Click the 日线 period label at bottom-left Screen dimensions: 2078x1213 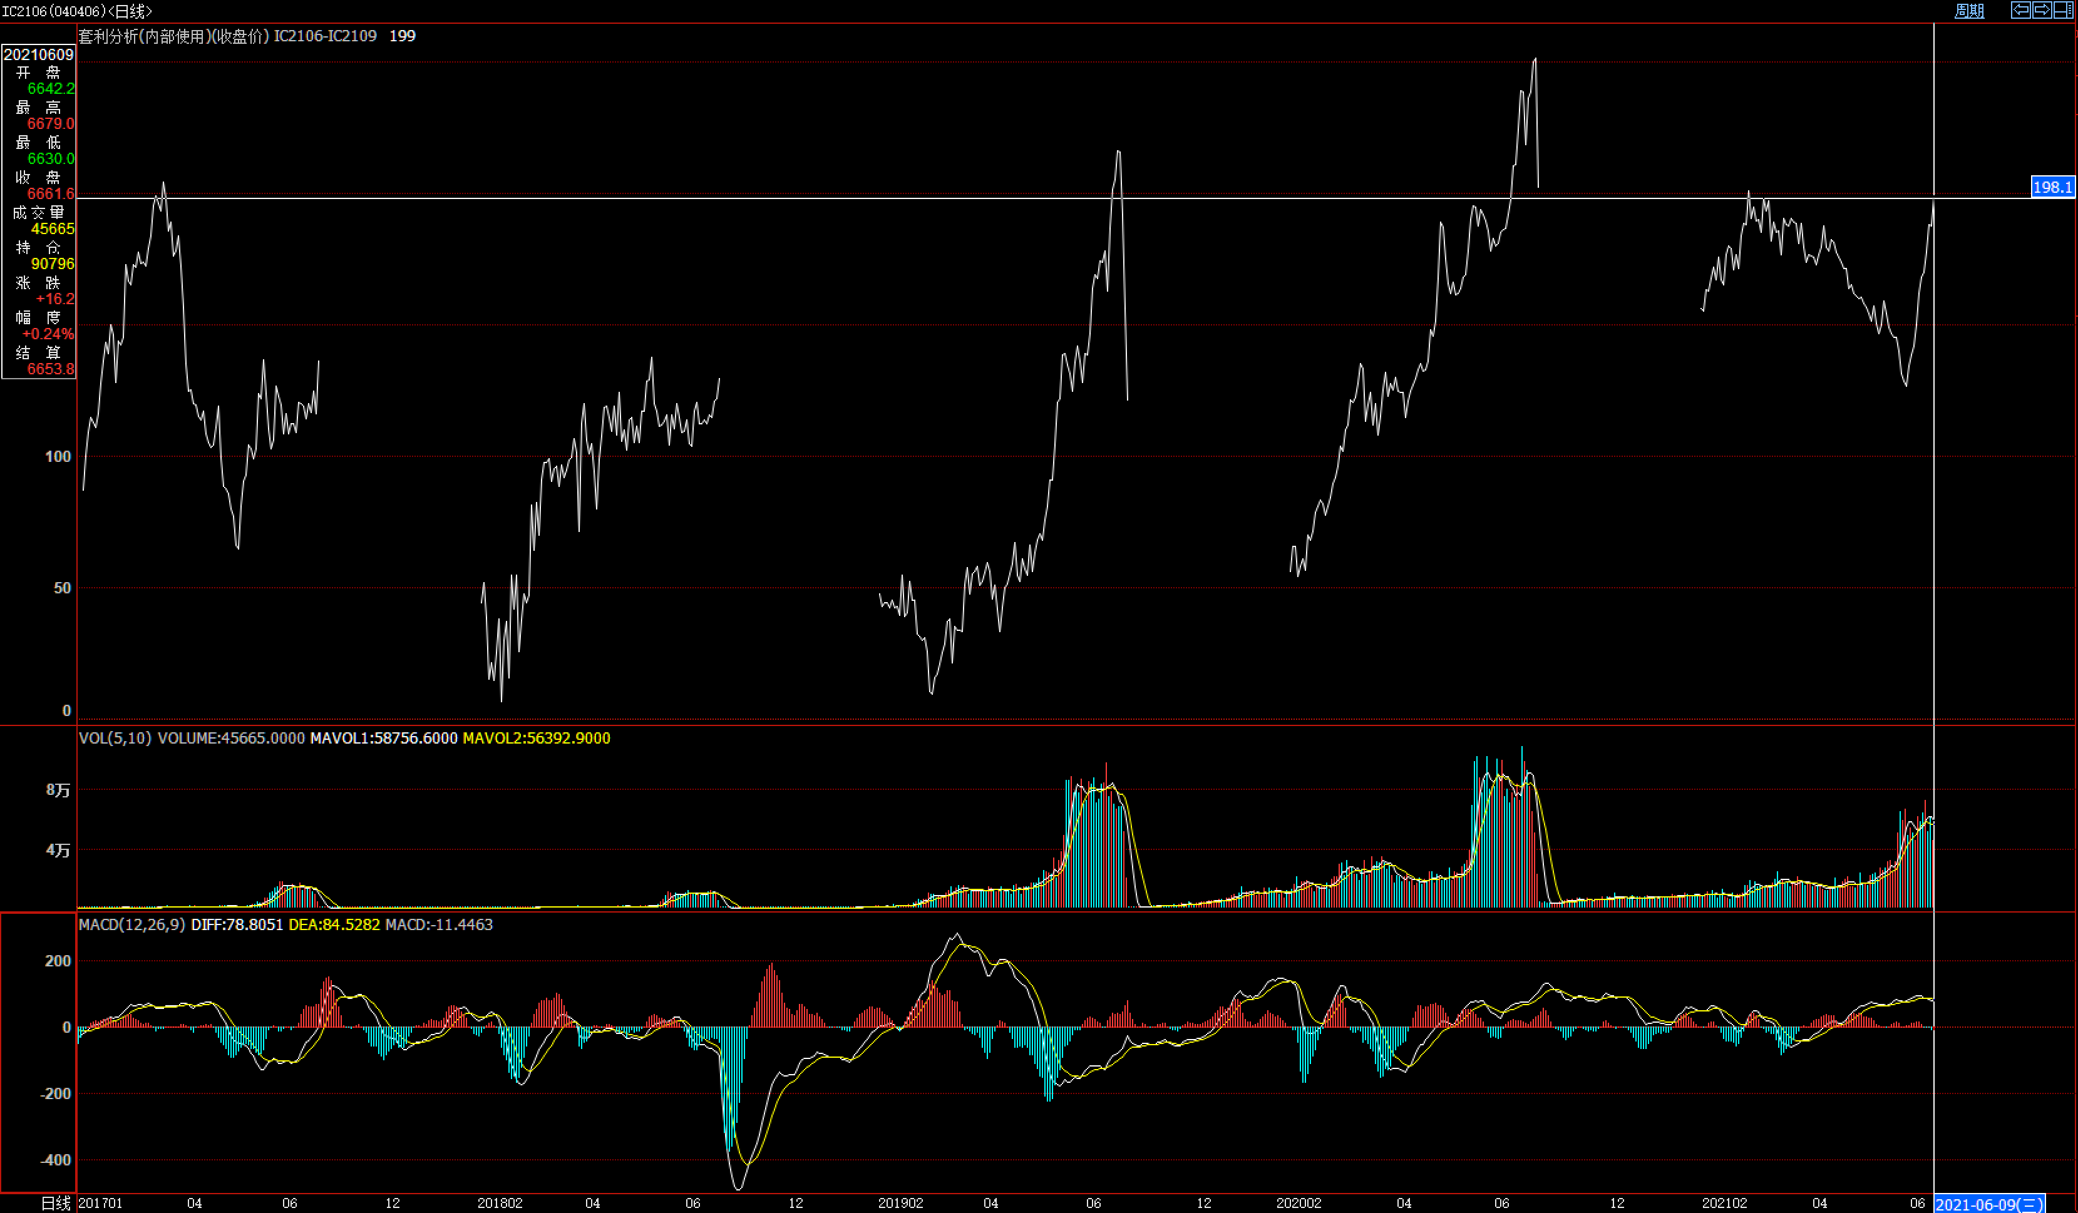point(56,1203)
